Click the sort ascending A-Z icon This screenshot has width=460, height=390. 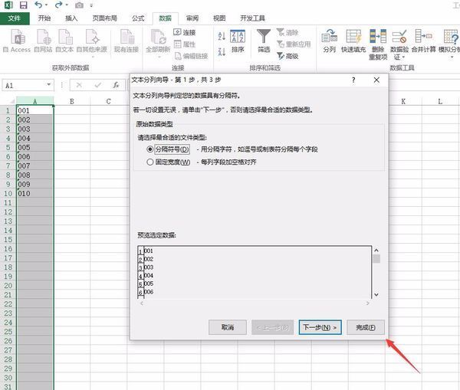click(x=222, y=36)
